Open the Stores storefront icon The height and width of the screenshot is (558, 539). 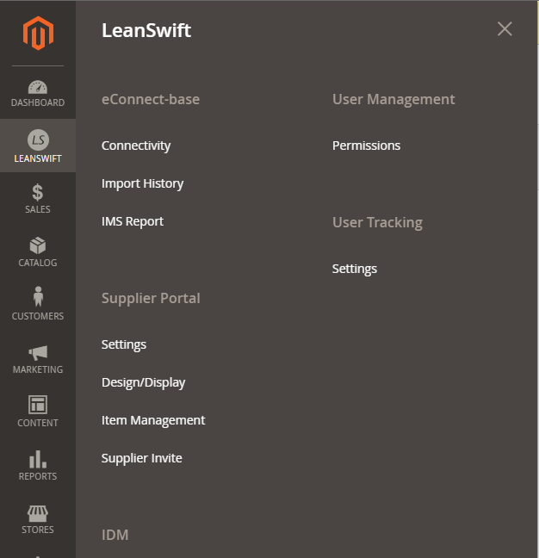pyautogui.click(x=38, y=513)
